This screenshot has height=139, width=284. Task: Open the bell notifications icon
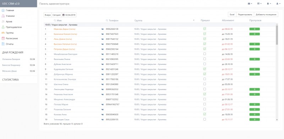tap(269, 4)
